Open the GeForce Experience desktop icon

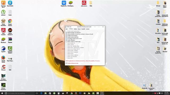3,87
